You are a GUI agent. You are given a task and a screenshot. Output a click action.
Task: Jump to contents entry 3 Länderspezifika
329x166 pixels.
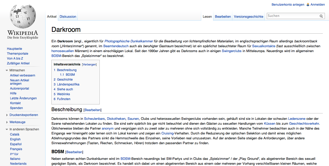point(67,84)
